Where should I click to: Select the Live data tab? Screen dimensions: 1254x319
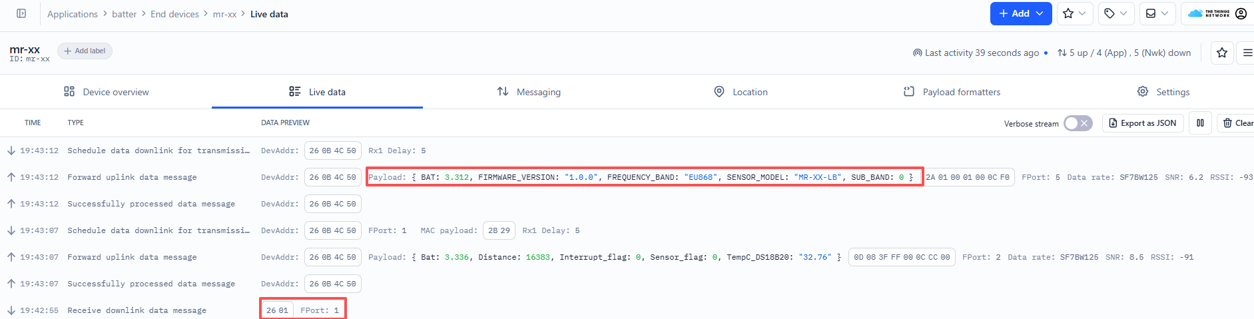[317, 92]
